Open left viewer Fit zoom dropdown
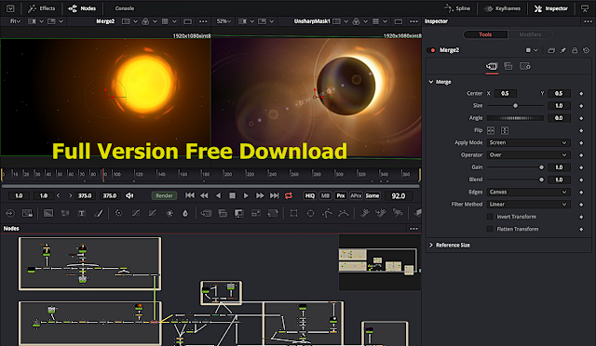 [x=15, y=21]
